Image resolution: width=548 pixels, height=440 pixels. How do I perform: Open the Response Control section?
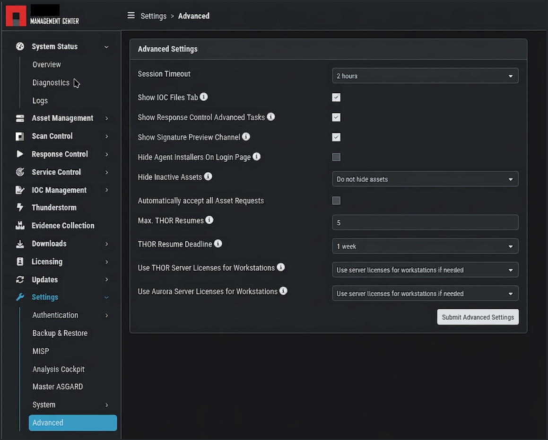pos(60,154)
